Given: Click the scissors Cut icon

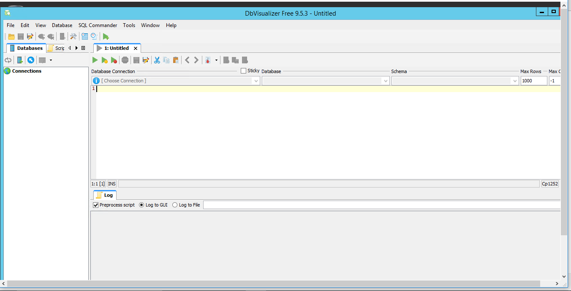Looking at the screenshot, I should pos(157,60).
